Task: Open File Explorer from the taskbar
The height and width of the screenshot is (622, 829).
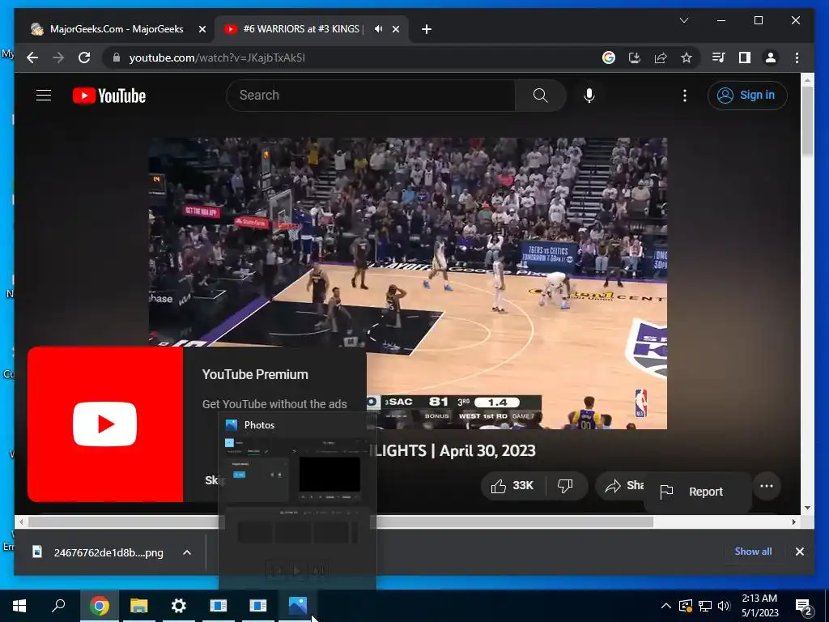Action: [x=138, y=606]
